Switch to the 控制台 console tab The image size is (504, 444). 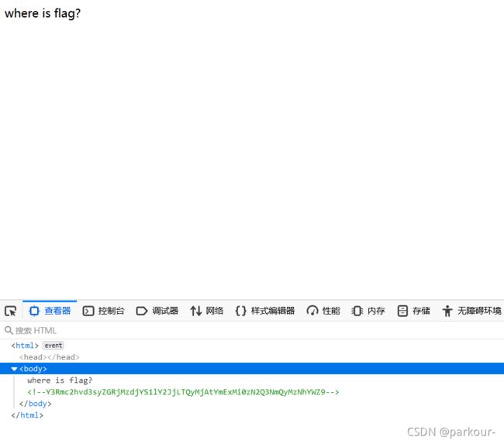[x=103, y=311]
